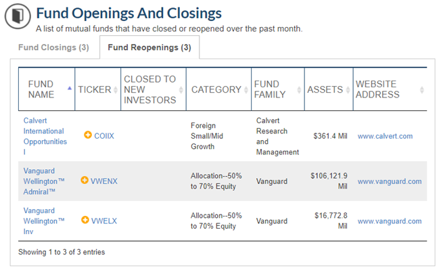Sort table by Category column arrows
Image resolution: width=443 pixels, height=270 pixels.
point(246,89)
